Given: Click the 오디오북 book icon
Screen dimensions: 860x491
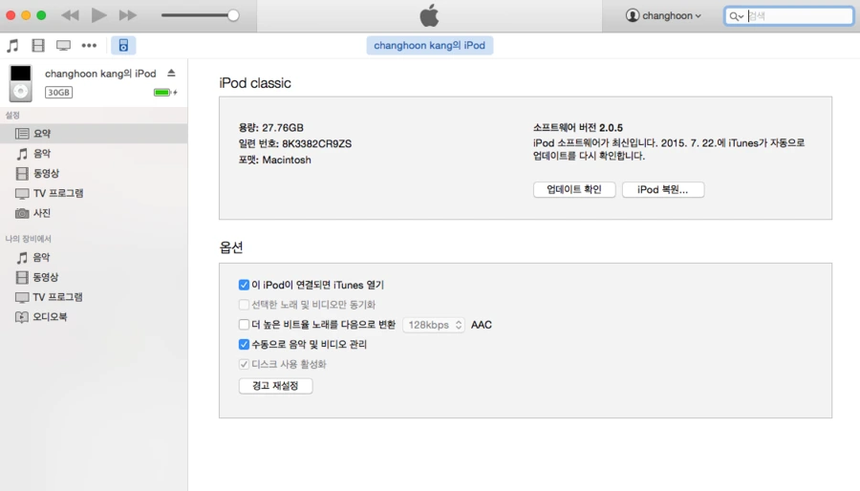Looking at the screenshot, I should (21, 317).
